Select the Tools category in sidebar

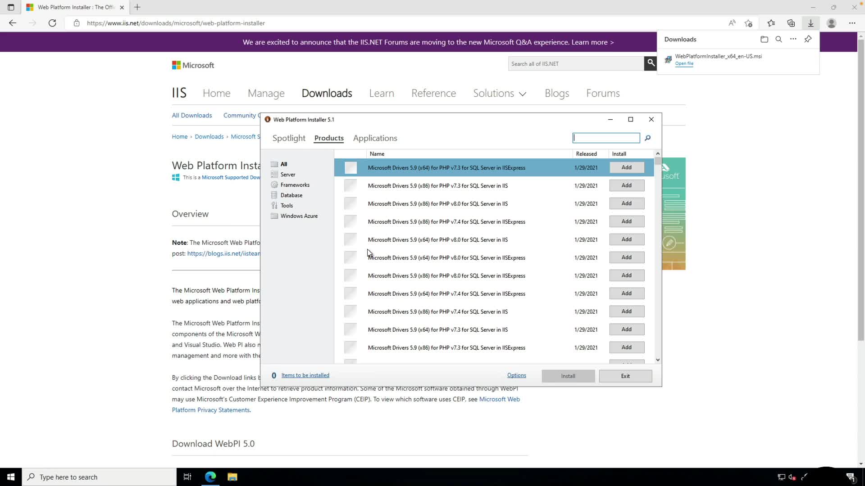coord(287,206)
